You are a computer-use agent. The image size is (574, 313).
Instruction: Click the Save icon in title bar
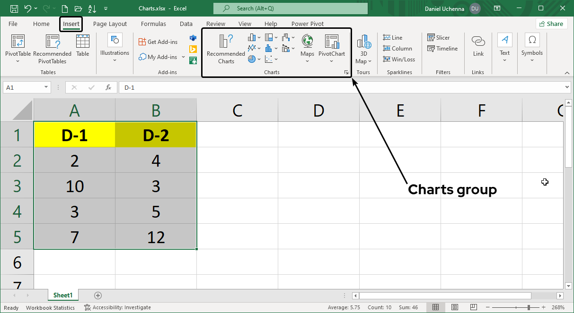click(14, 8)
